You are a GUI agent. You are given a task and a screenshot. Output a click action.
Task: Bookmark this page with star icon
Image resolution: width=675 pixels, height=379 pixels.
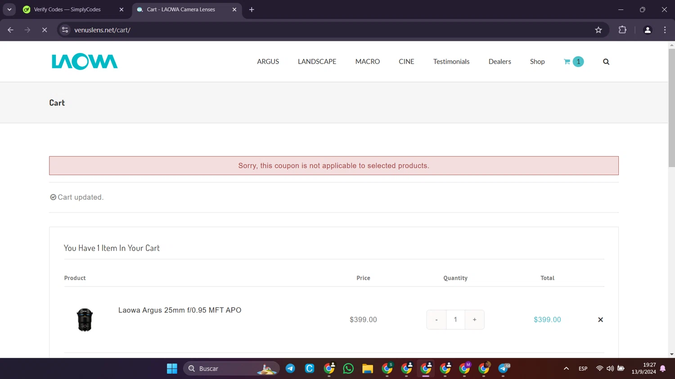[598, 30]
